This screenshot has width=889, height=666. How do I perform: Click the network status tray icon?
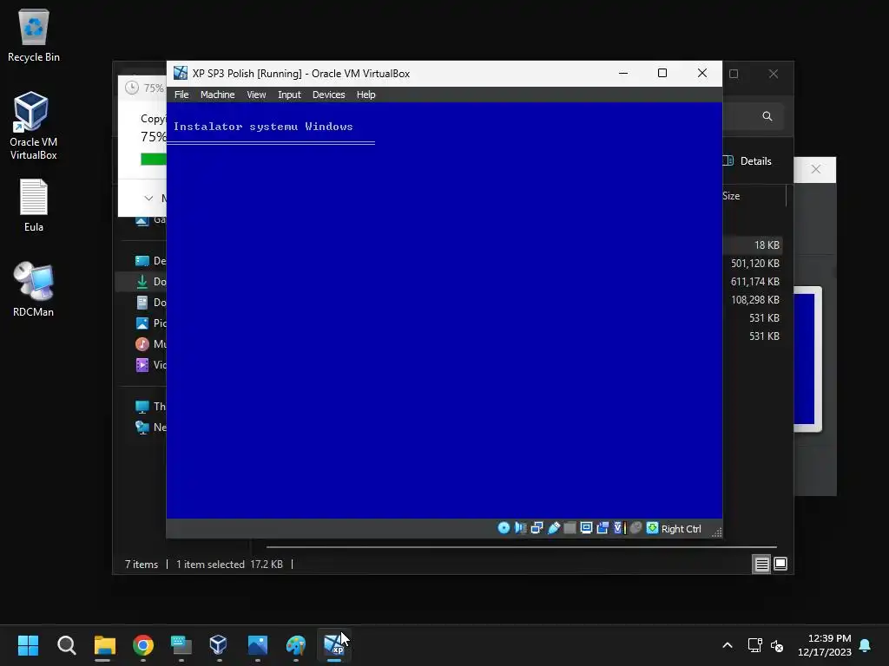(x=754, y=645)
